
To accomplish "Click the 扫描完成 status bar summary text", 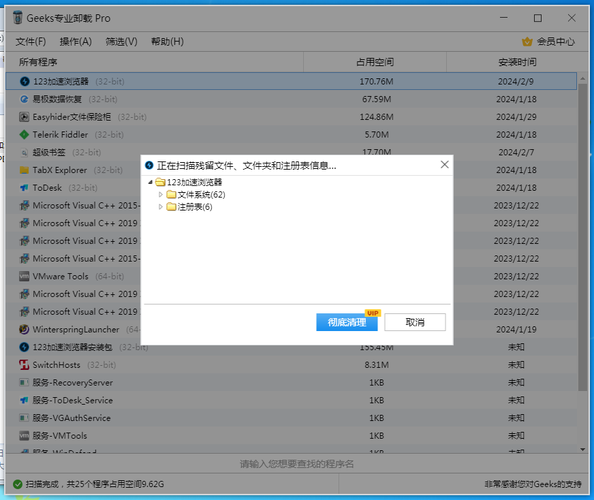I will tap(95, 484).
